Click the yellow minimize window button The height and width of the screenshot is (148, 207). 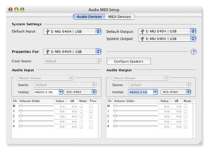[x=16, y=10]
